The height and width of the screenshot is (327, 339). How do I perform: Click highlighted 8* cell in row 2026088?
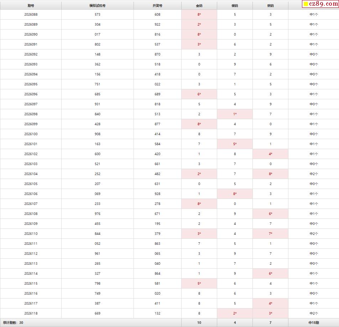coord(199,15)
